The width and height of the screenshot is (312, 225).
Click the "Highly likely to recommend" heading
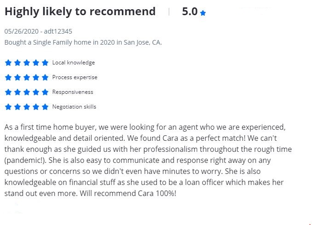point(80,12)
